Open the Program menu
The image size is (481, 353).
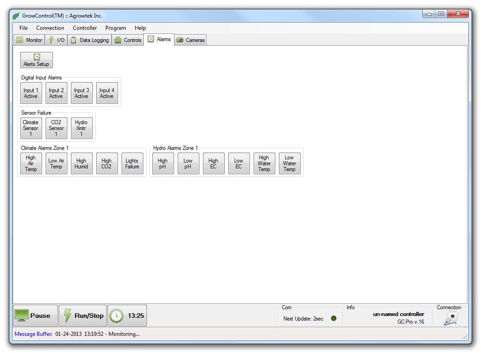pyautogui.click(x=115, y=28)
